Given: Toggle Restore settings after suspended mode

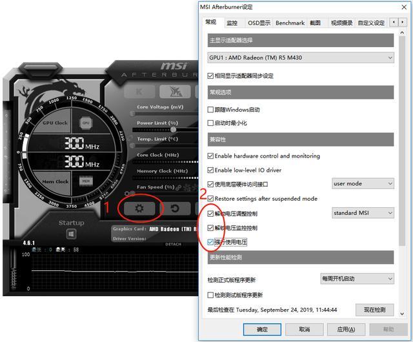Looking at the screenshot, I should [210, 199].
